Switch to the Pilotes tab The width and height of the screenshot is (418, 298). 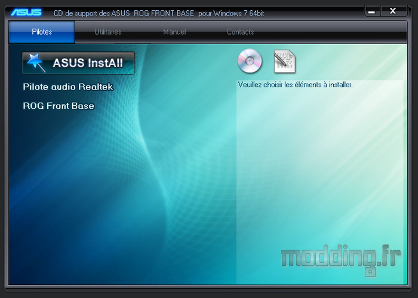[x=42, y=32]
